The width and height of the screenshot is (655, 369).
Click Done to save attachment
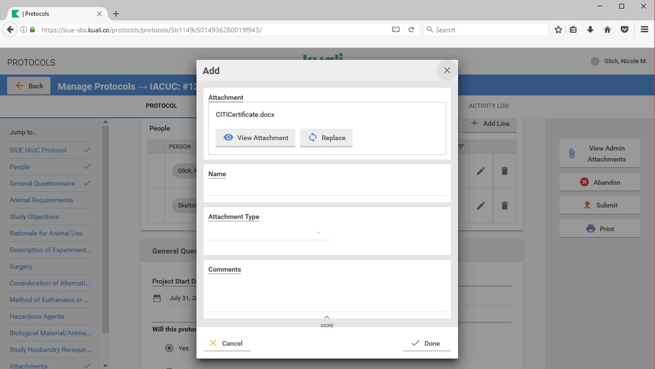click(427, 343)
